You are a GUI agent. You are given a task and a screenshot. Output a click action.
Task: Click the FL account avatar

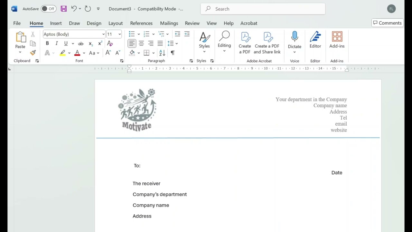[391, 9]
